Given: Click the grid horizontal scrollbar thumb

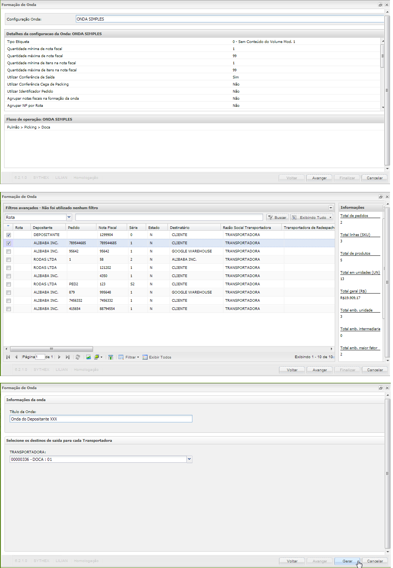Looking at the screenshot, I should [x=52, y=349].
